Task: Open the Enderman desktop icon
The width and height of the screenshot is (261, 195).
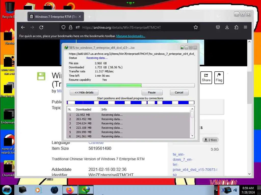Action: [x=8, y=116]
